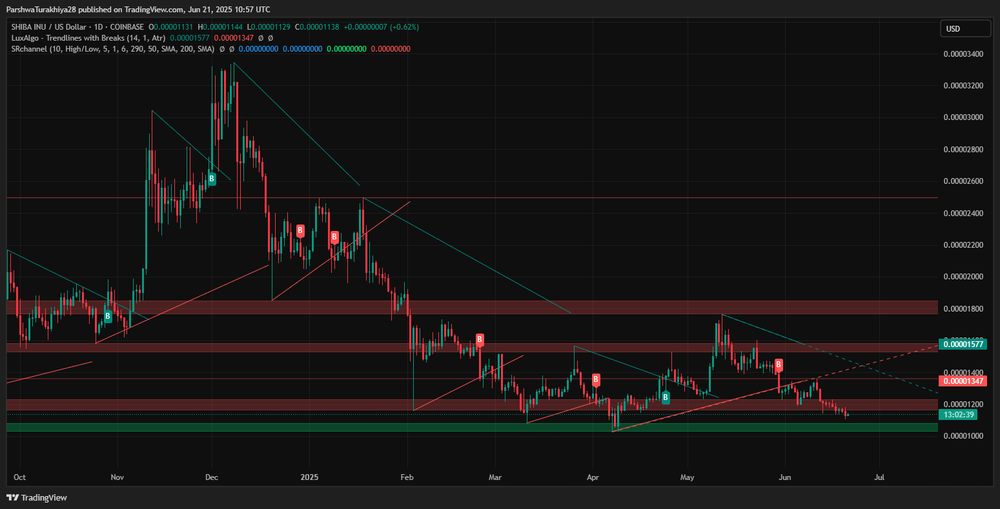This screenshot has width=1000, height=509.
Task: Click the green B marker in late April
Action: pos(666,397)
